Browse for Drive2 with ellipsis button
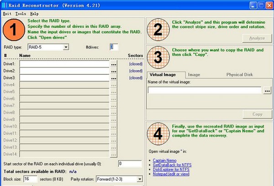Image resolution: width=274 pixels, height=186 pixels. click(114, 71)
